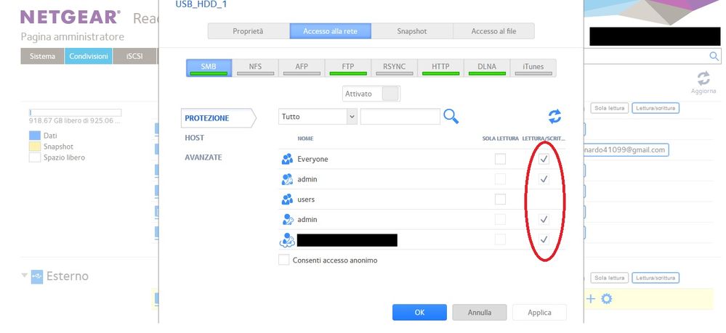Click the USB_HDD_1 dialog title
The image size is (726, 333).
[201, 4]
